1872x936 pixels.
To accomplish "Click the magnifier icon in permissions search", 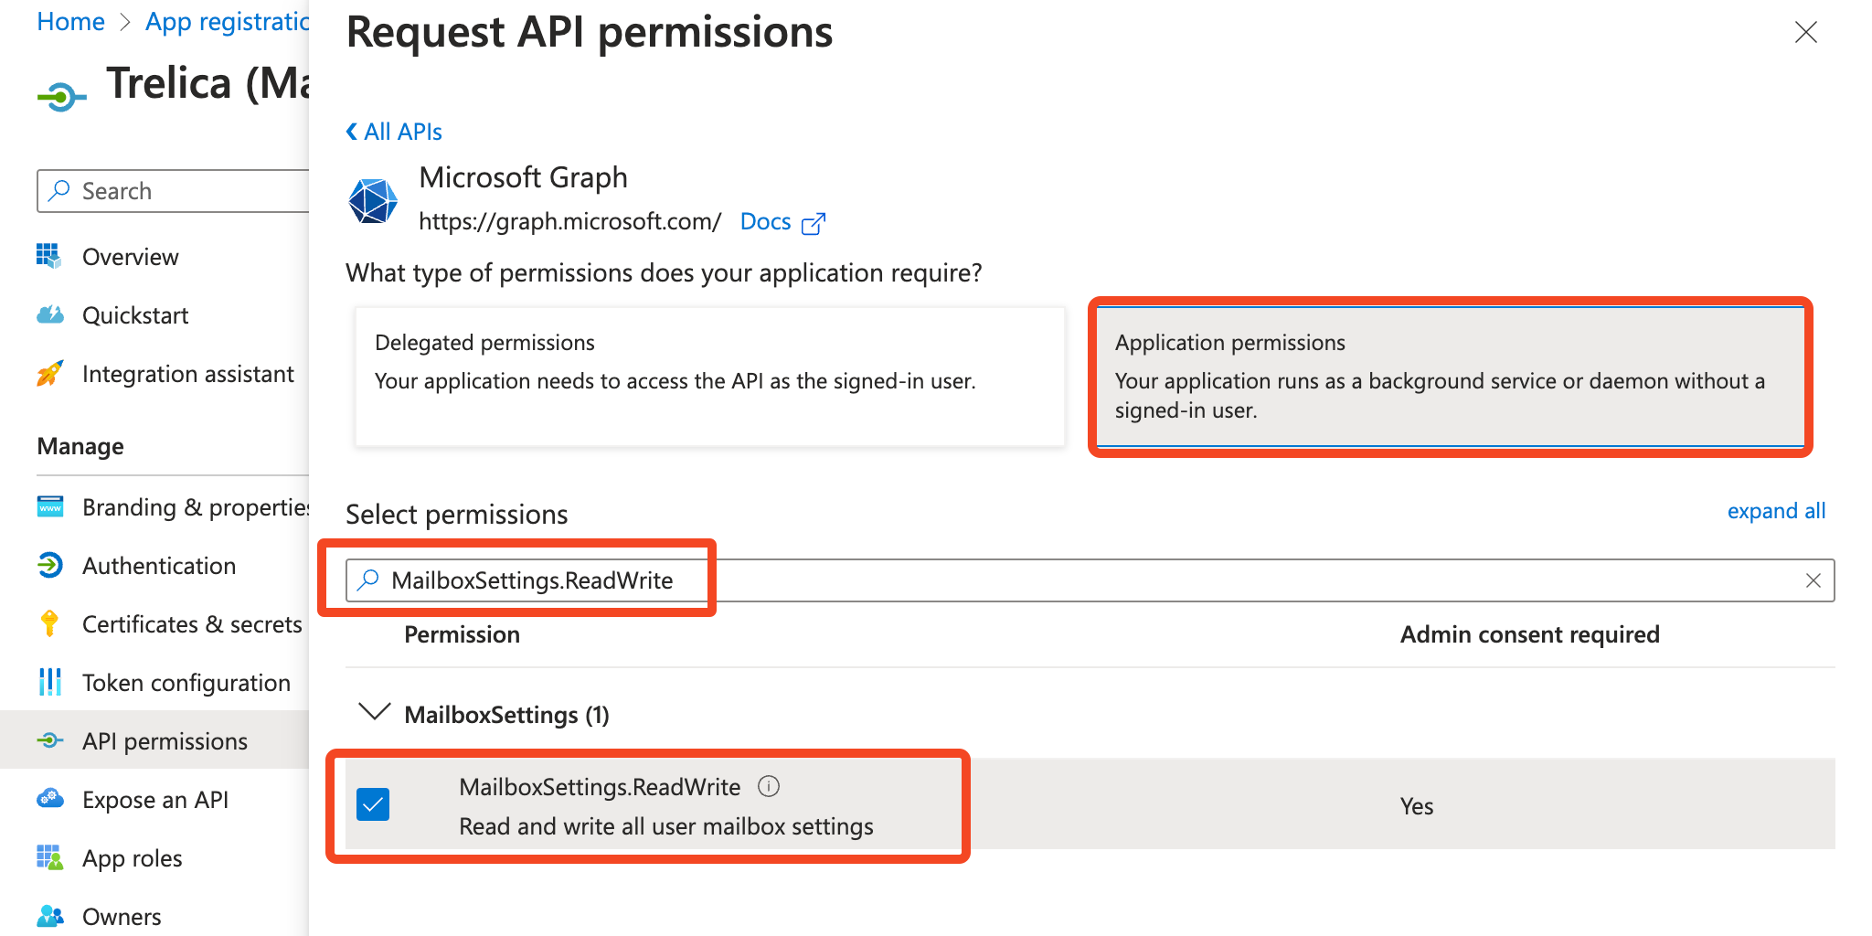I will click(367, 580).
